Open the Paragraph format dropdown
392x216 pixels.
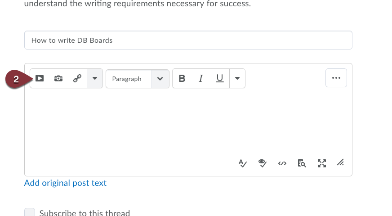(x=138, y=79)
